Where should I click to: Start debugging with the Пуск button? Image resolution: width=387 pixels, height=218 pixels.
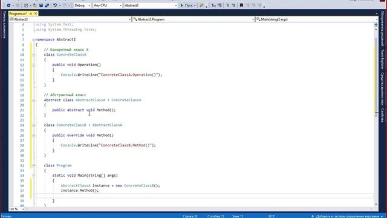[x=186, y=5]
